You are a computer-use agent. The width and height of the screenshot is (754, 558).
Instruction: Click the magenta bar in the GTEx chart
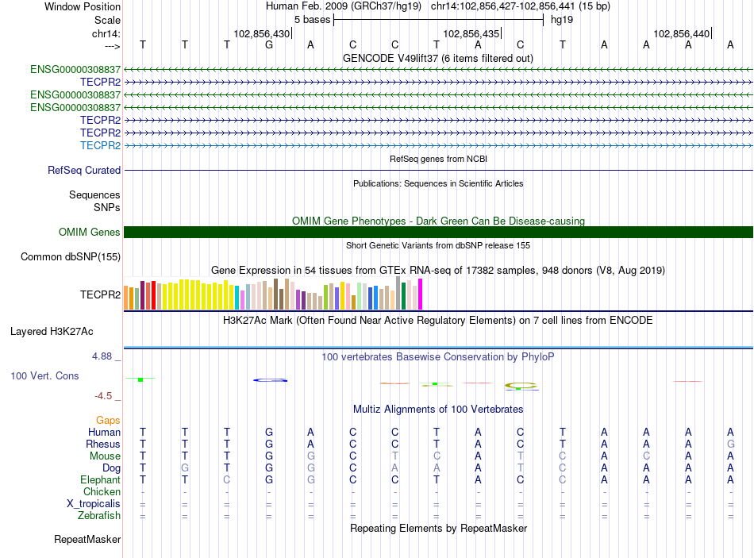click(421, 294)
